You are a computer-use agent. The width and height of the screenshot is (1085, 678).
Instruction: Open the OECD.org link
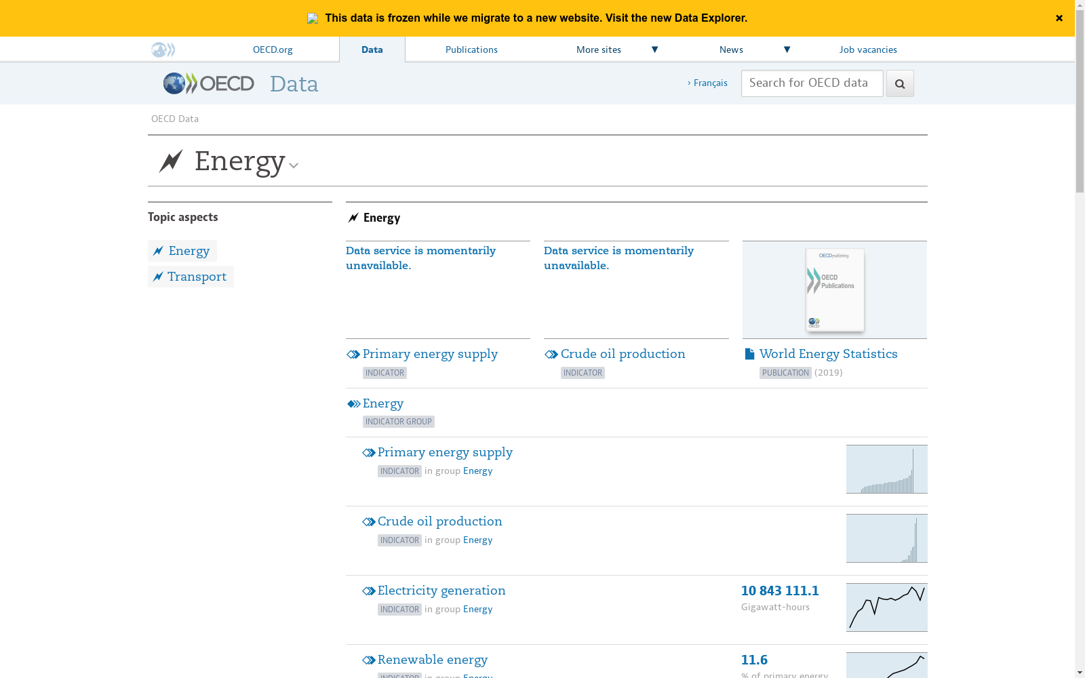273,49
